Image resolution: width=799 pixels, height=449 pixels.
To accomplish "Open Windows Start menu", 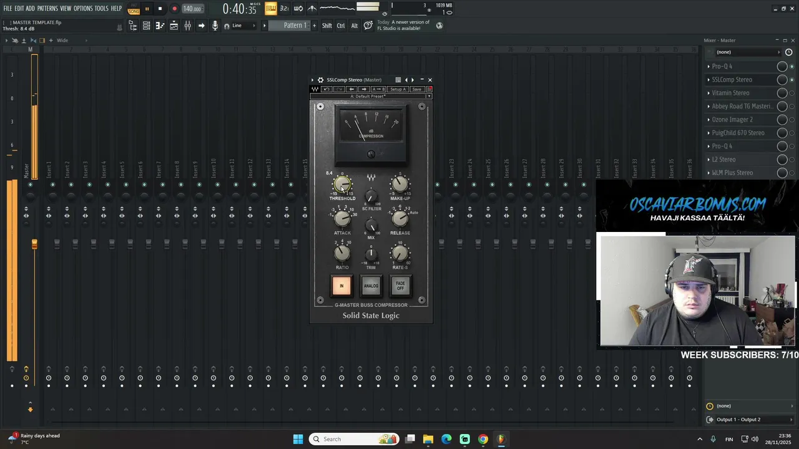I will pyautogui.click(x=298, y=439).
